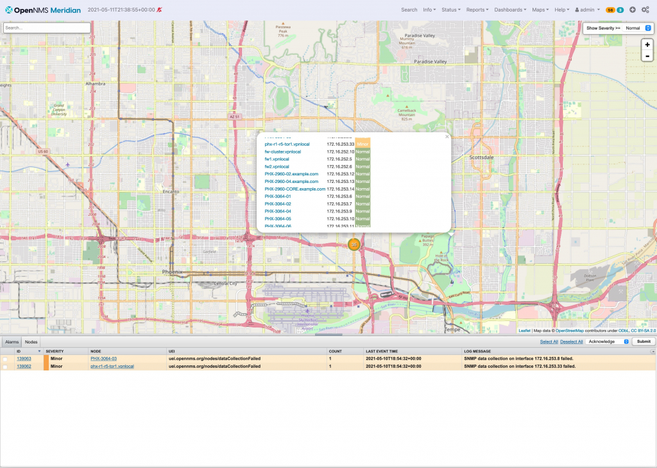Viewport: 657px width, 468px height.
Task: Check the checkbox for alarm 139062
Action: click(x=5, y=366)
